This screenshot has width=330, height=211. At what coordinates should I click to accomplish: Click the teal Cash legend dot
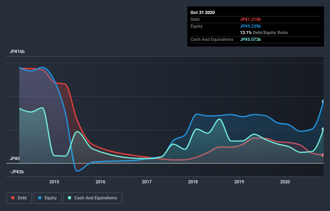[70, 198]
